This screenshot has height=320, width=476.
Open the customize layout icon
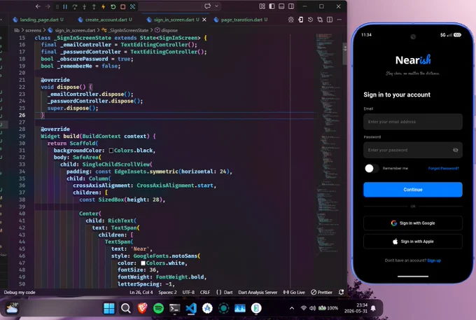[x=262, y=6]
